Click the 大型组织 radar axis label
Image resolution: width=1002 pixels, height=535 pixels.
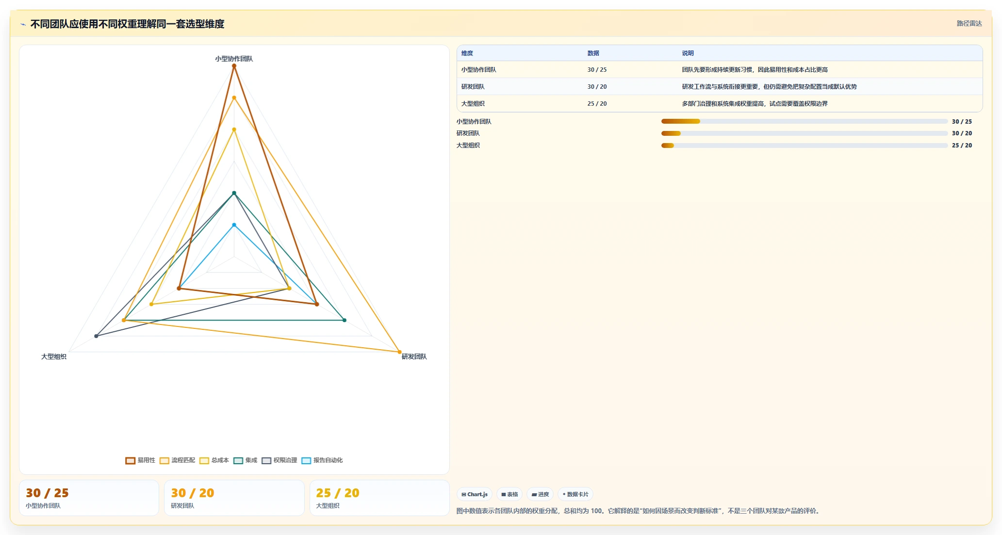pyautogui.click(x=54, y=357)
